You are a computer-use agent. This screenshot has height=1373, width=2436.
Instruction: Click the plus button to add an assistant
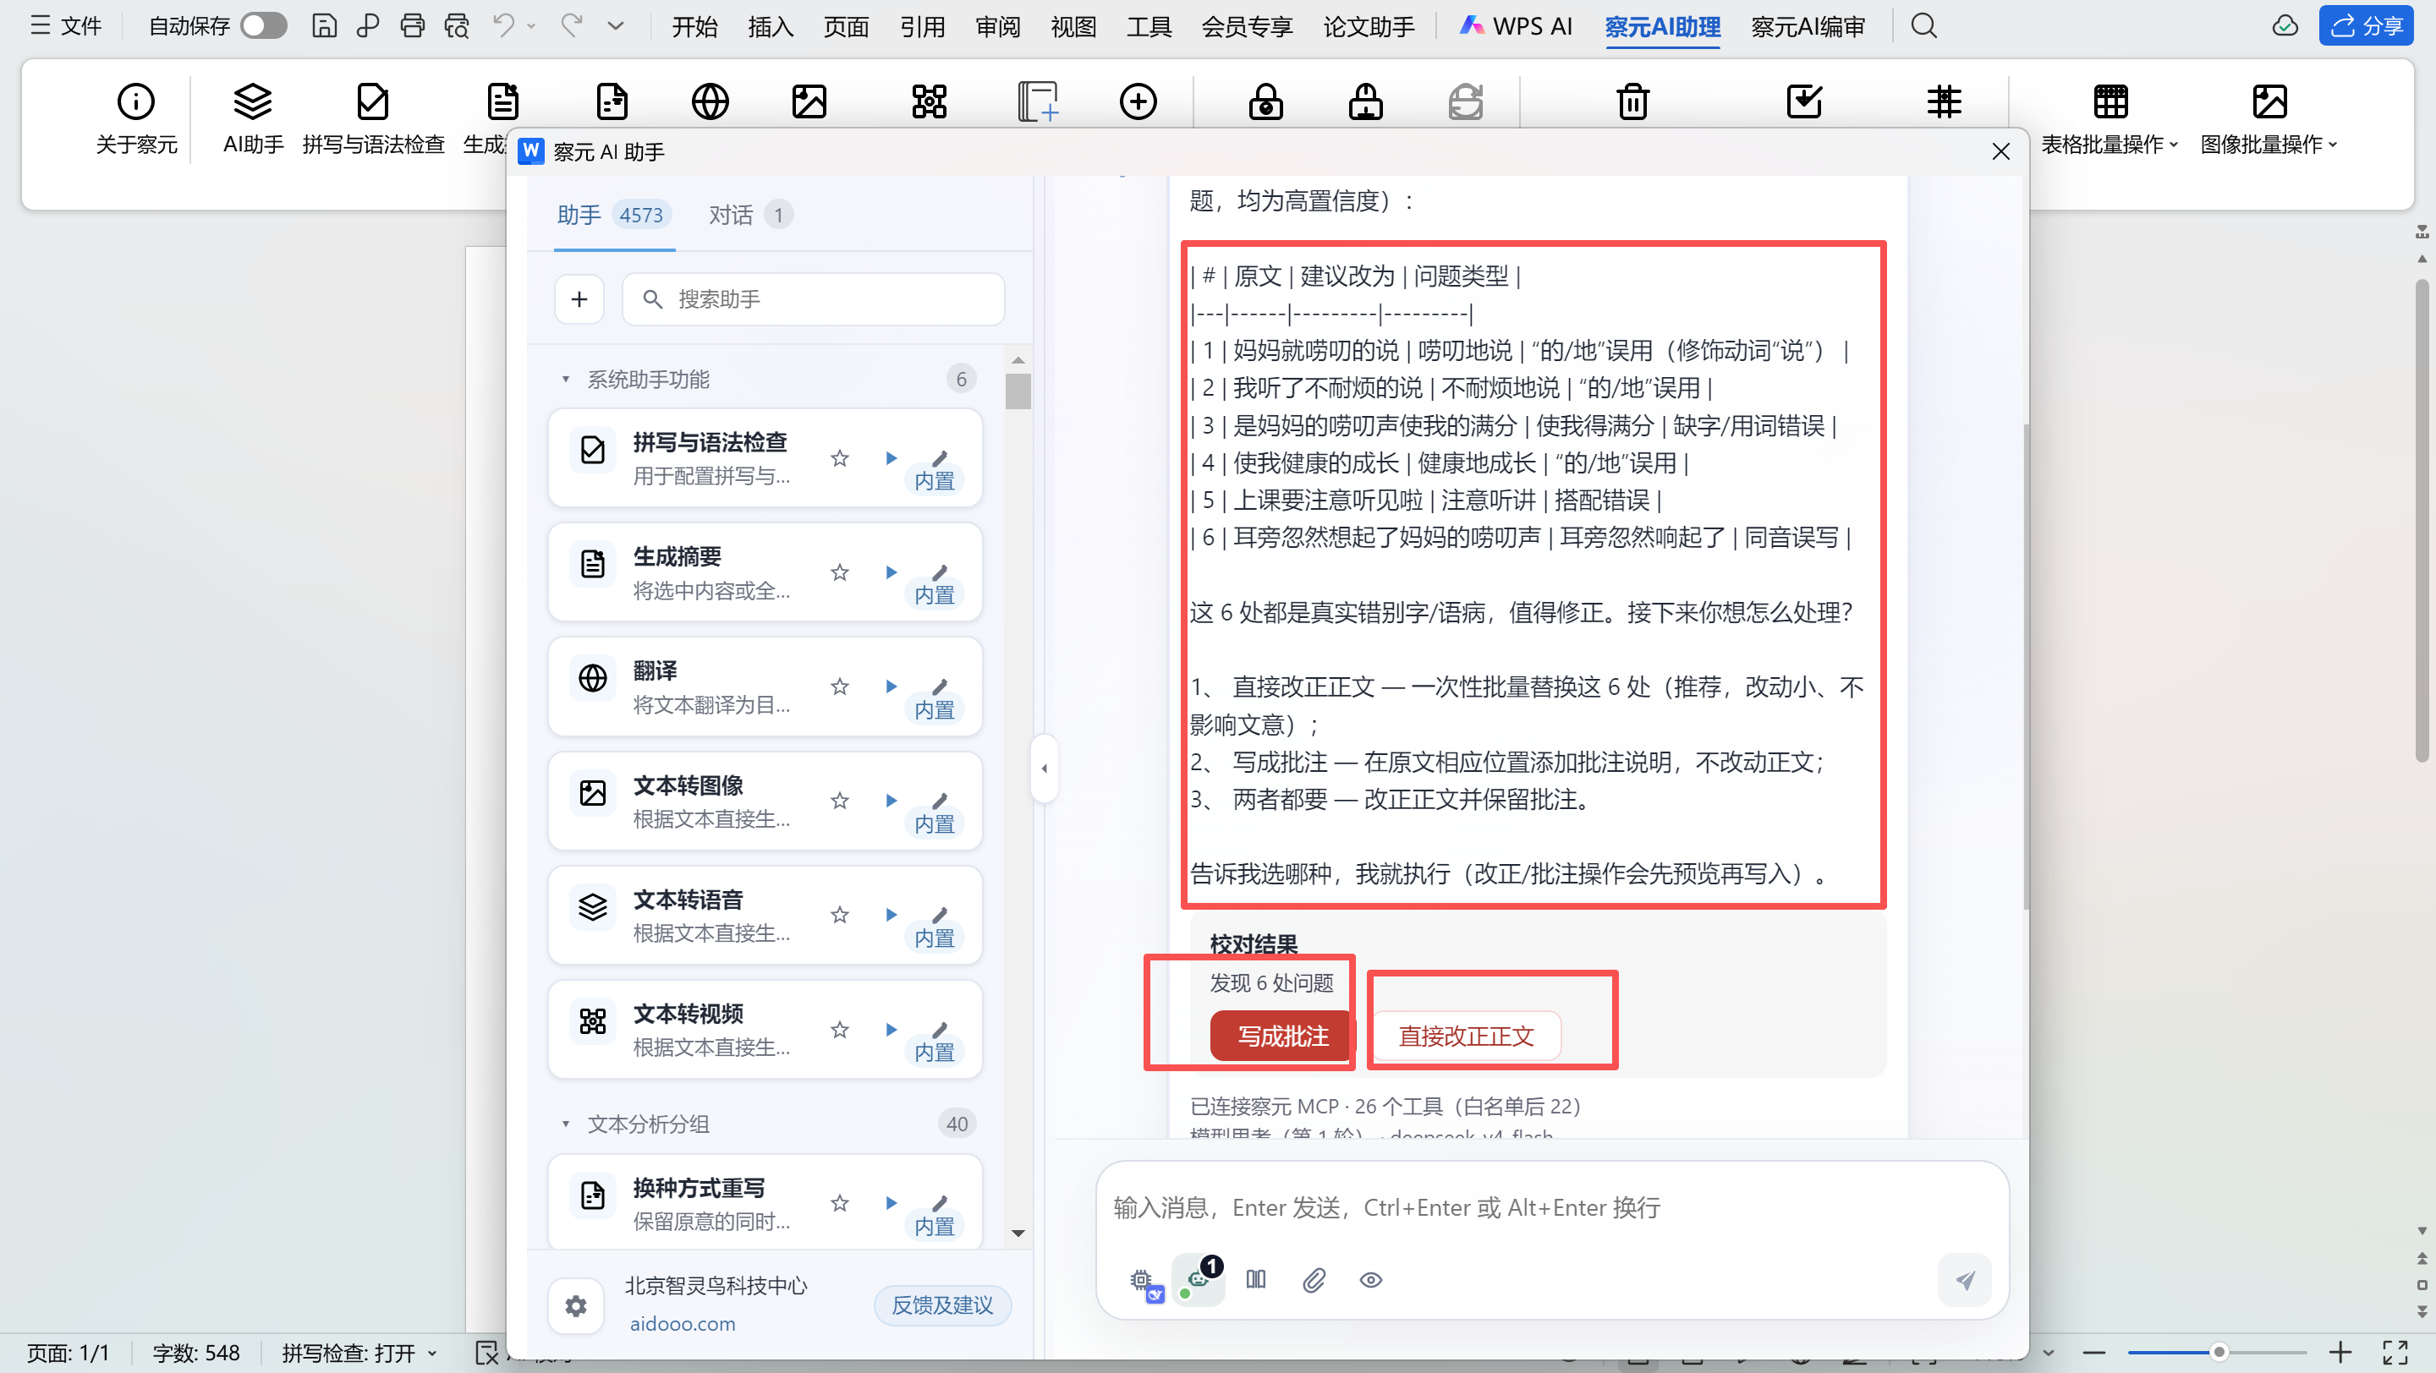click(579, 299)
